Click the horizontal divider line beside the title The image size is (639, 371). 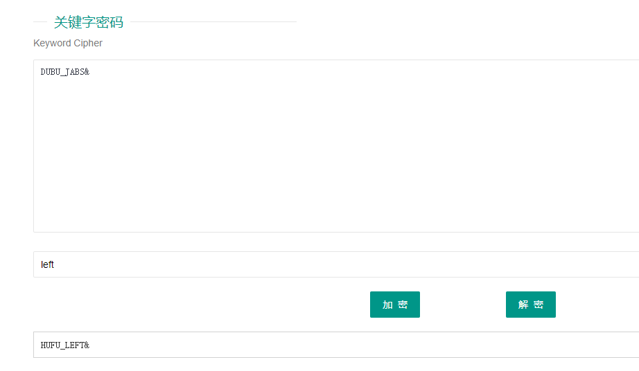(213, 22)
